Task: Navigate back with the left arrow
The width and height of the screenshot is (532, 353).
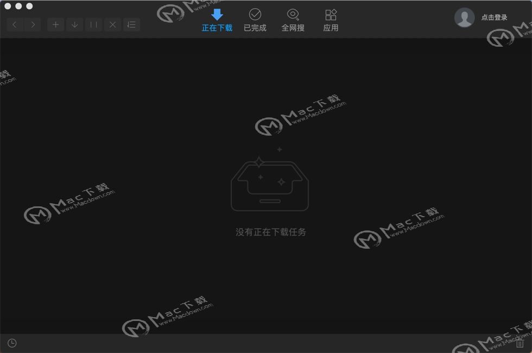Action: tap(14, 24)
